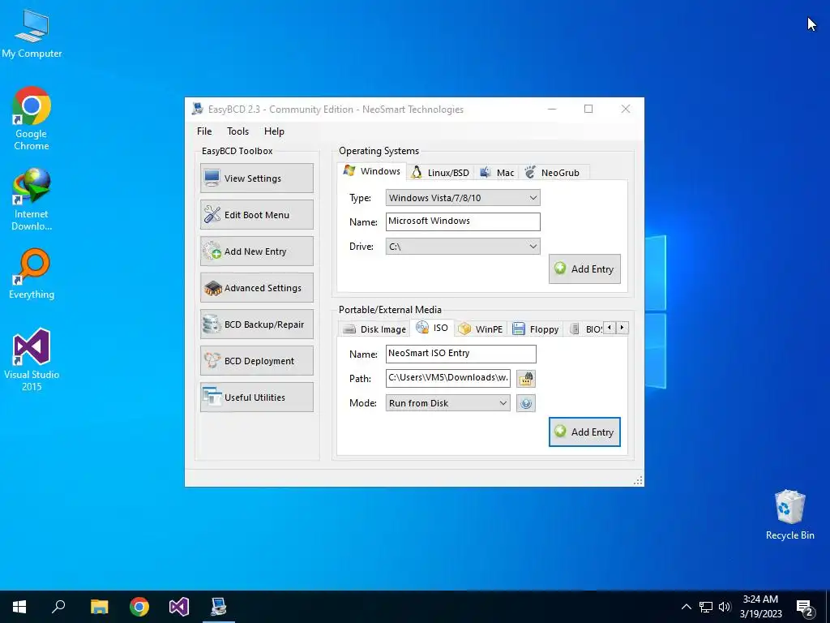This screenshot has width=830, height=623.
Task: Switch to the WinPE tab
Action: (x=481, y=329)
